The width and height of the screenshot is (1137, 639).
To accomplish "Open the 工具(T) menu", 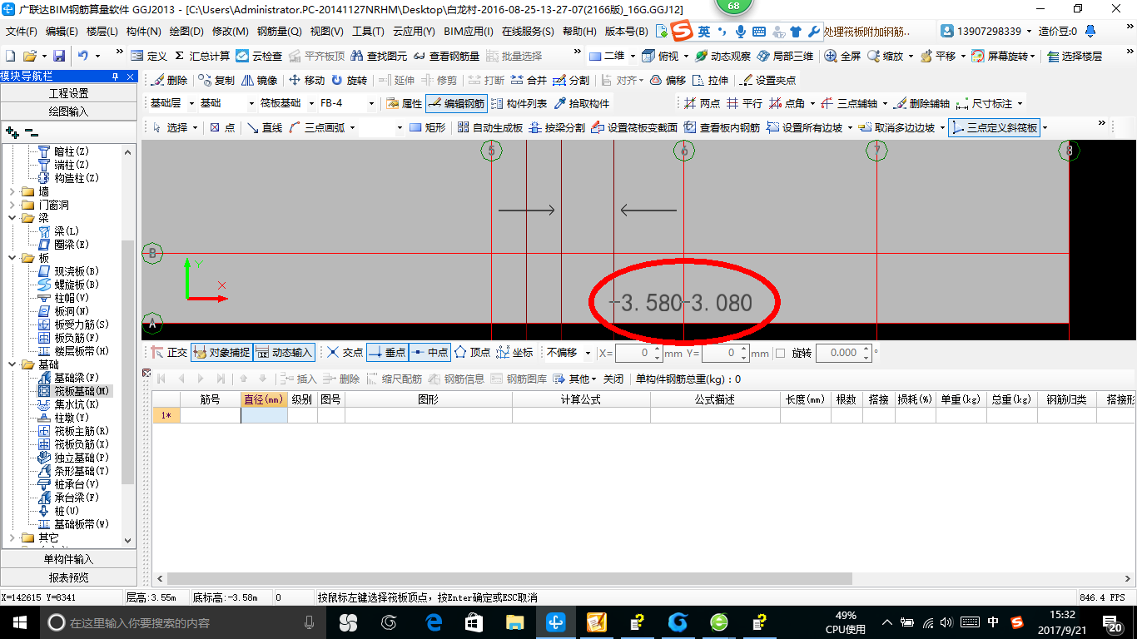I will pyautogui.click(x=368, y=32).
